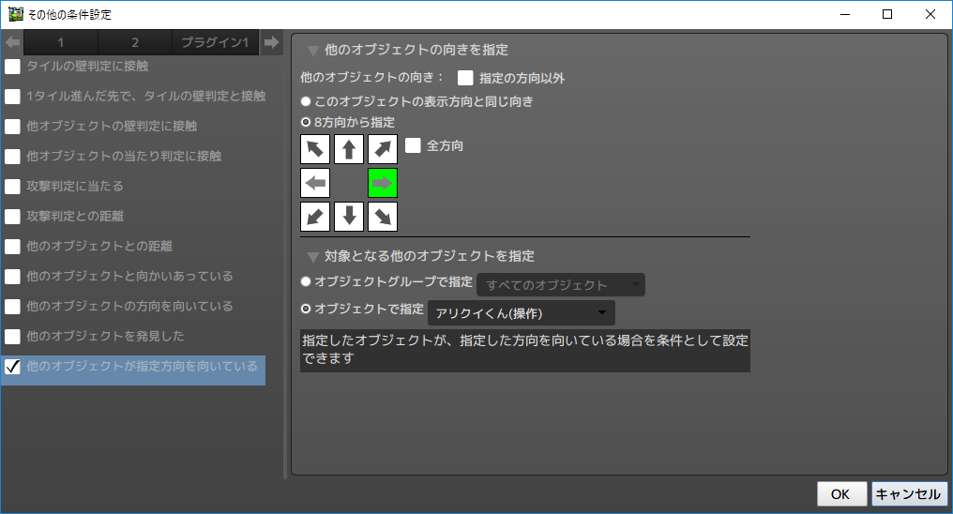Switch to プラグイン1 tab

[215, 42]
